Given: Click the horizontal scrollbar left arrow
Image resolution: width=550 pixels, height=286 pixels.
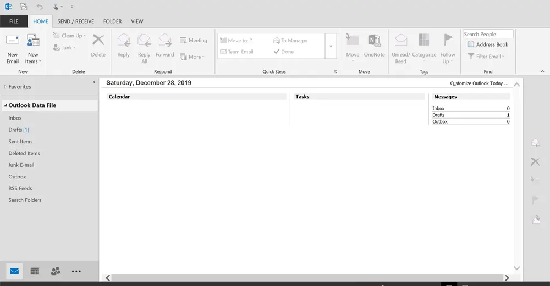Looking at the screenshot, I should 108,278.
